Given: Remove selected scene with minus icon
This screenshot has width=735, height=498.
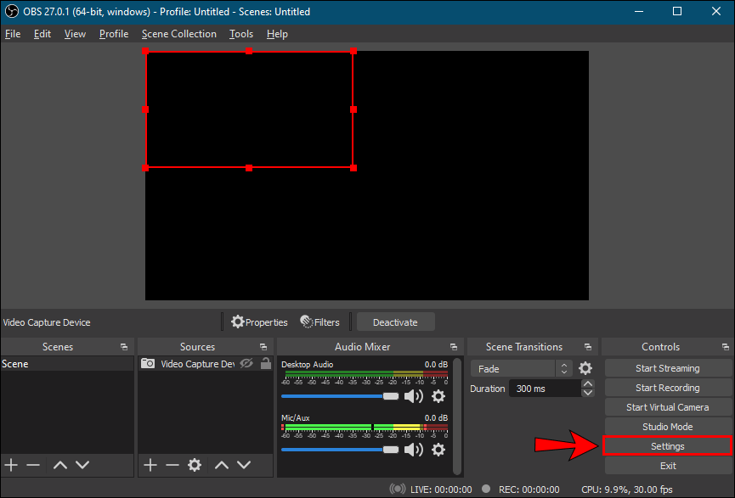Looking at the screenshot, I should tap(33, 465).
